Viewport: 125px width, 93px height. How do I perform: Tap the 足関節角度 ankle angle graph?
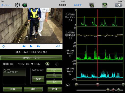tap(100, 36)
